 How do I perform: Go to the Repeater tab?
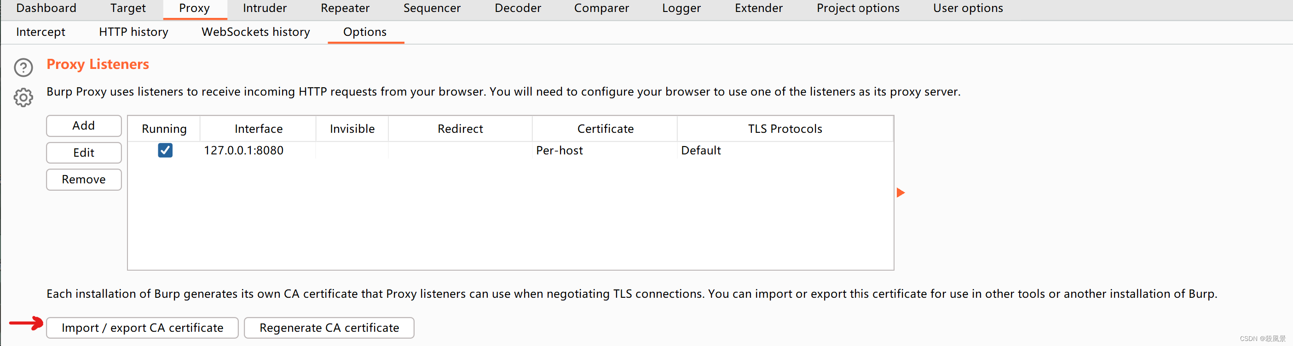click(345, 9)
